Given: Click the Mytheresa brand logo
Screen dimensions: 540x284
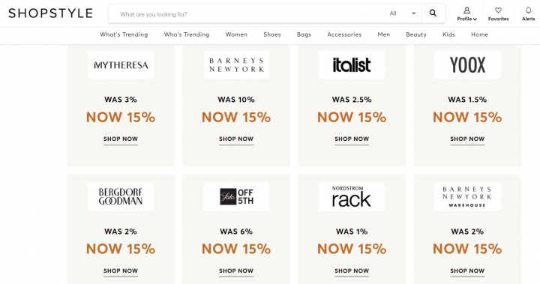Looking at the screenshot, I should click(x=121, y=65).
